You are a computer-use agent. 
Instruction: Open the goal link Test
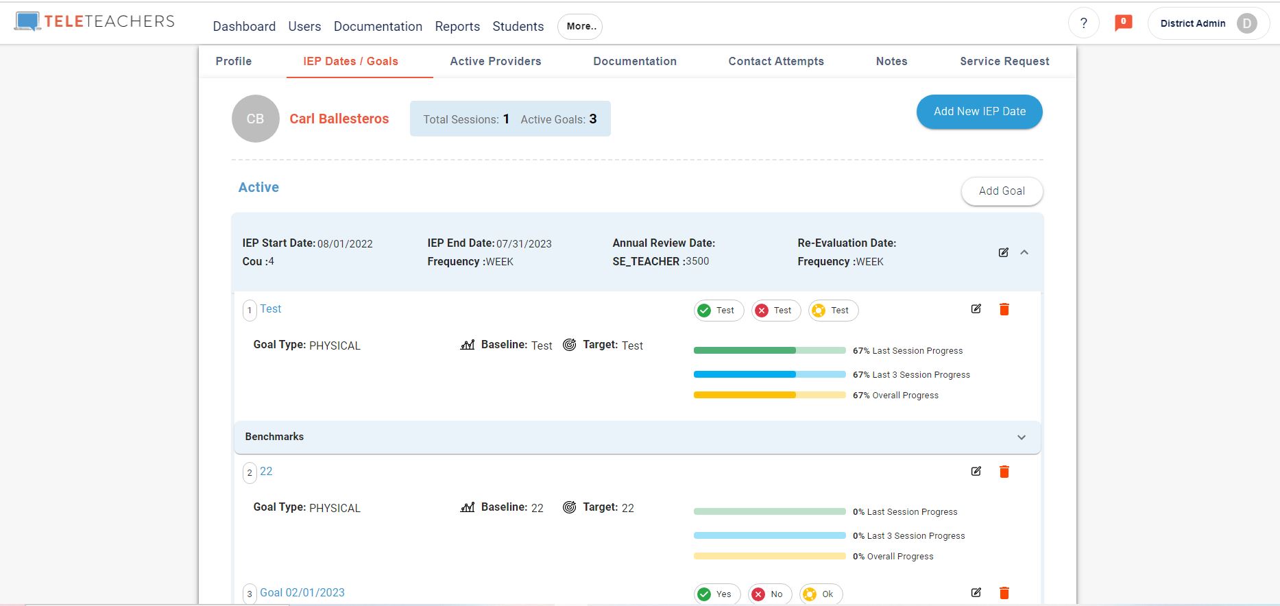point(270,309)
